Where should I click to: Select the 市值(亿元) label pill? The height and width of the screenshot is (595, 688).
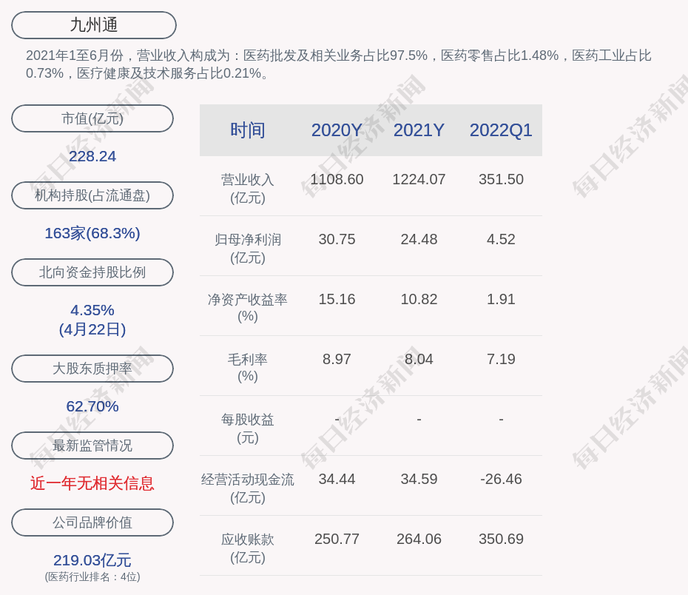point(92,118)
